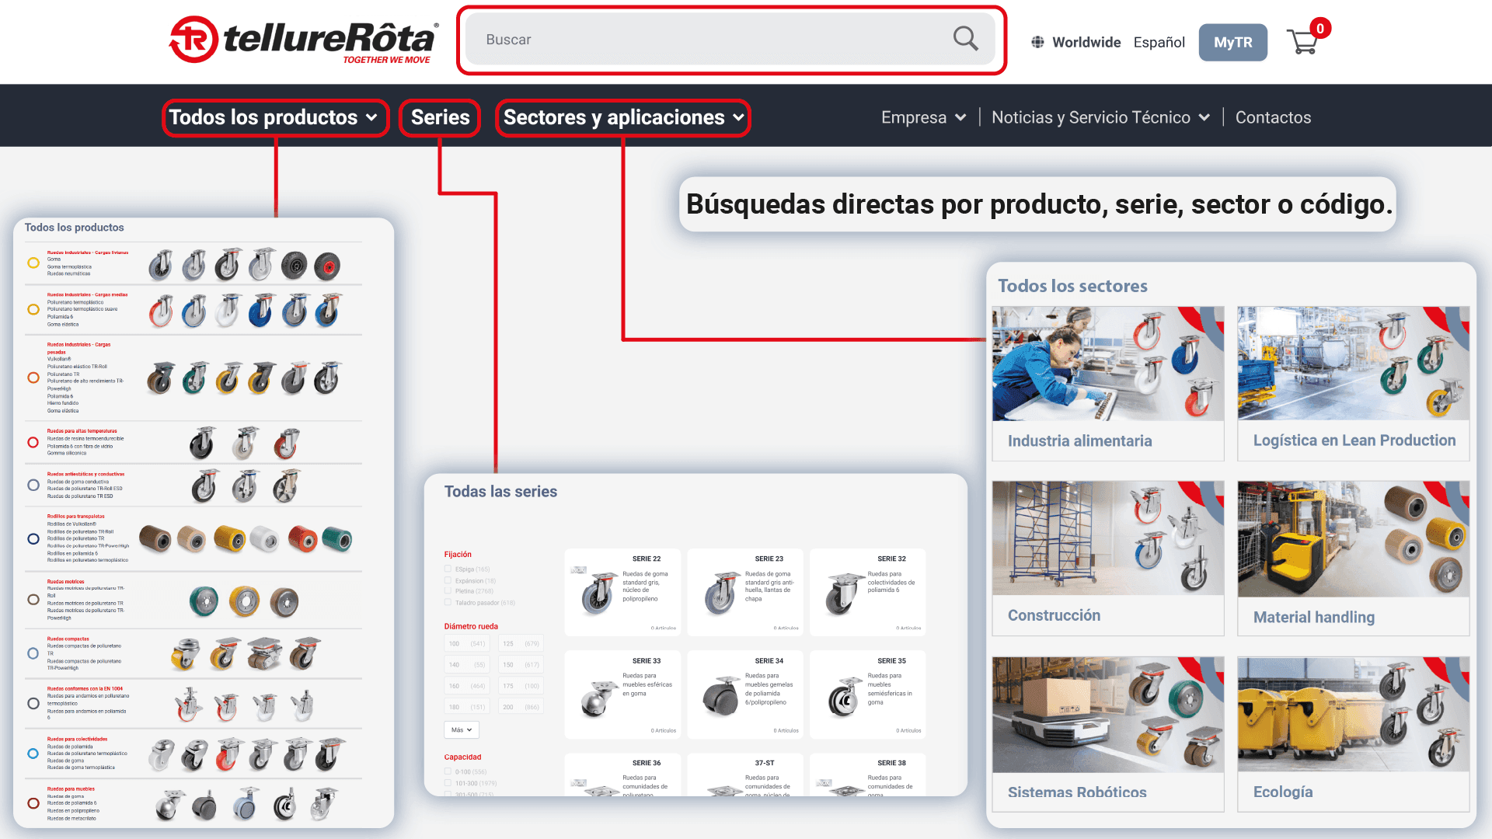Toggle the 175 diameter filter
The height and width of the screenshot is (839, 1492).
click(521, 686)
